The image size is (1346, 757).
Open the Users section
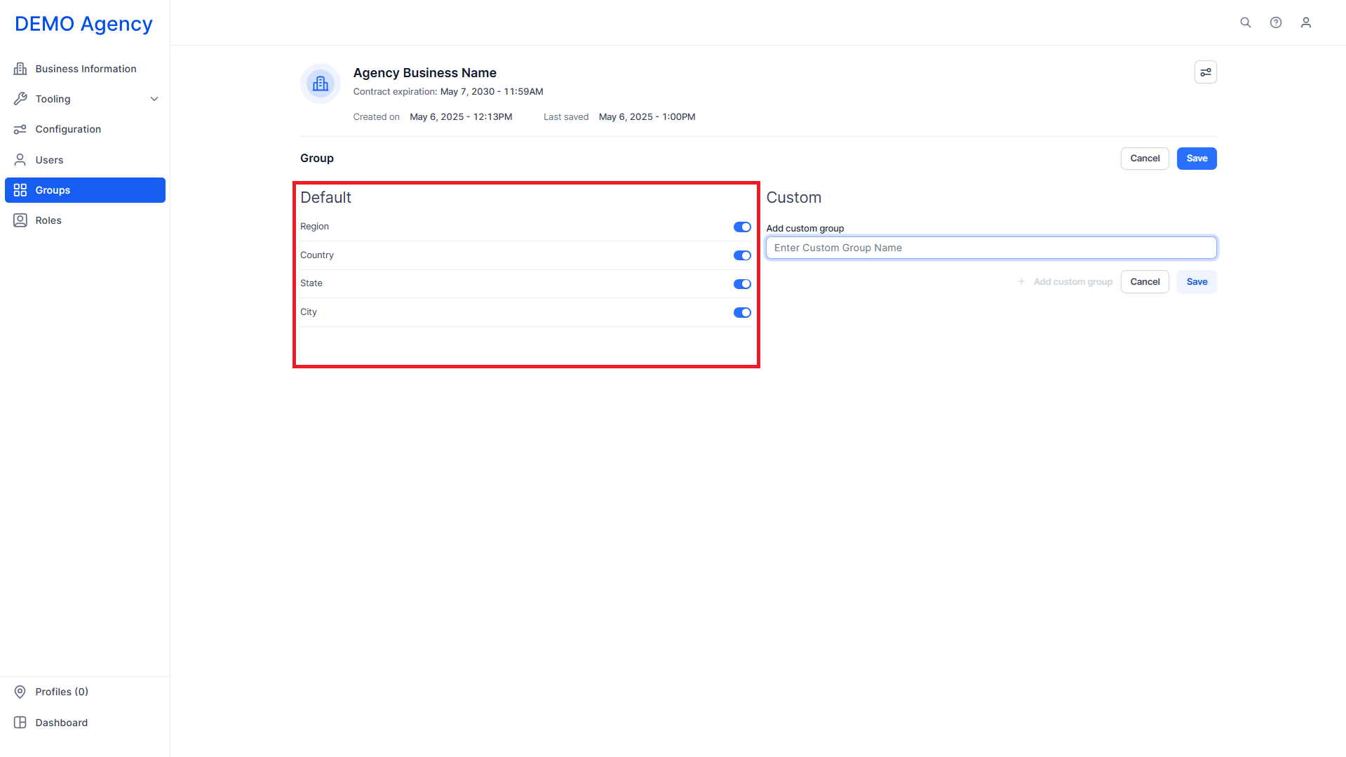pyautogui.click(x=85, y=160)
